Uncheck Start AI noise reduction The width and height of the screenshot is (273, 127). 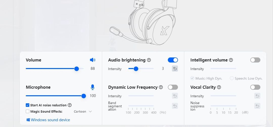(x=28, y=105)
